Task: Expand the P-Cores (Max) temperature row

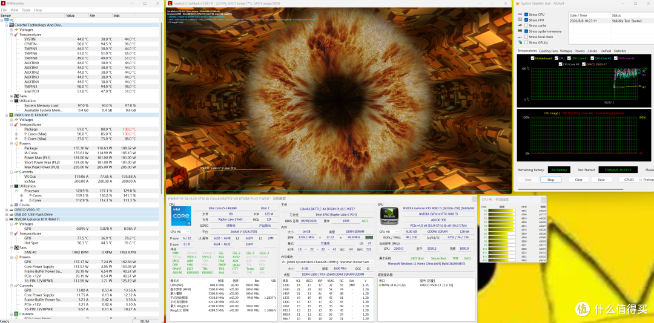Action: coord(17,134)
